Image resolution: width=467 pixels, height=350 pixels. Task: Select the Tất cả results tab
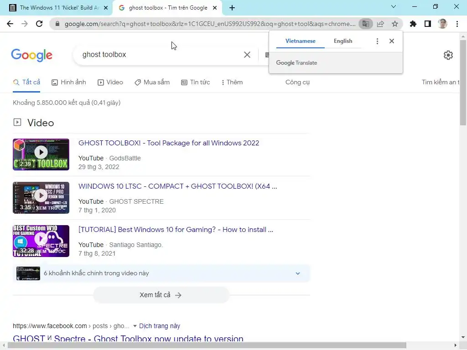point(26,82)
